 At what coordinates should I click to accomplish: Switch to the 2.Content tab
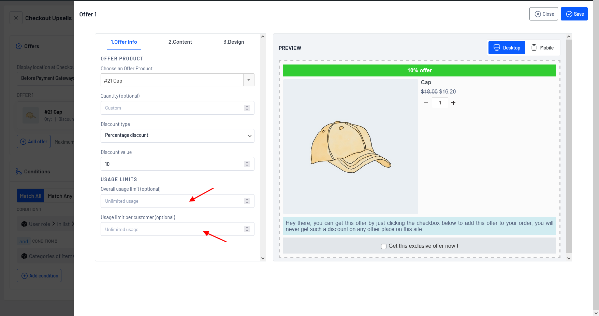point(180,42)
